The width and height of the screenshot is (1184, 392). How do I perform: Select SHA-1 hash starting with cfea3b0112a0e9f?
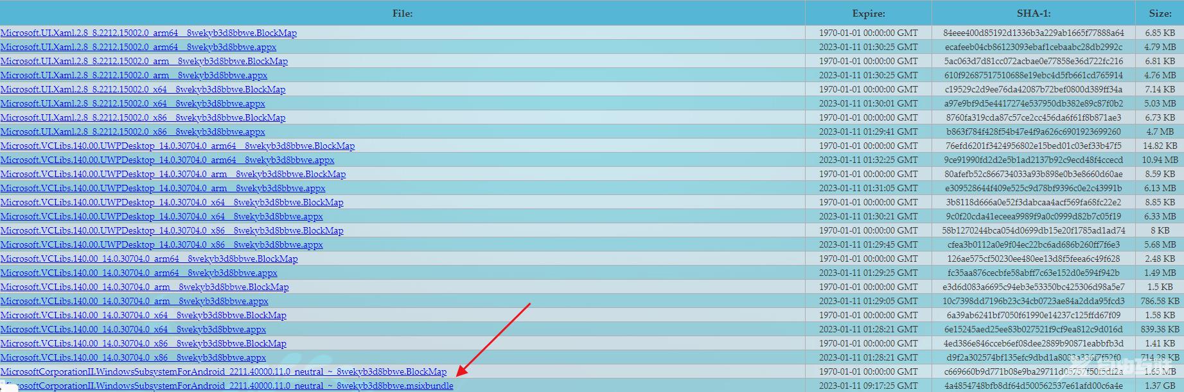point(1034,244)
